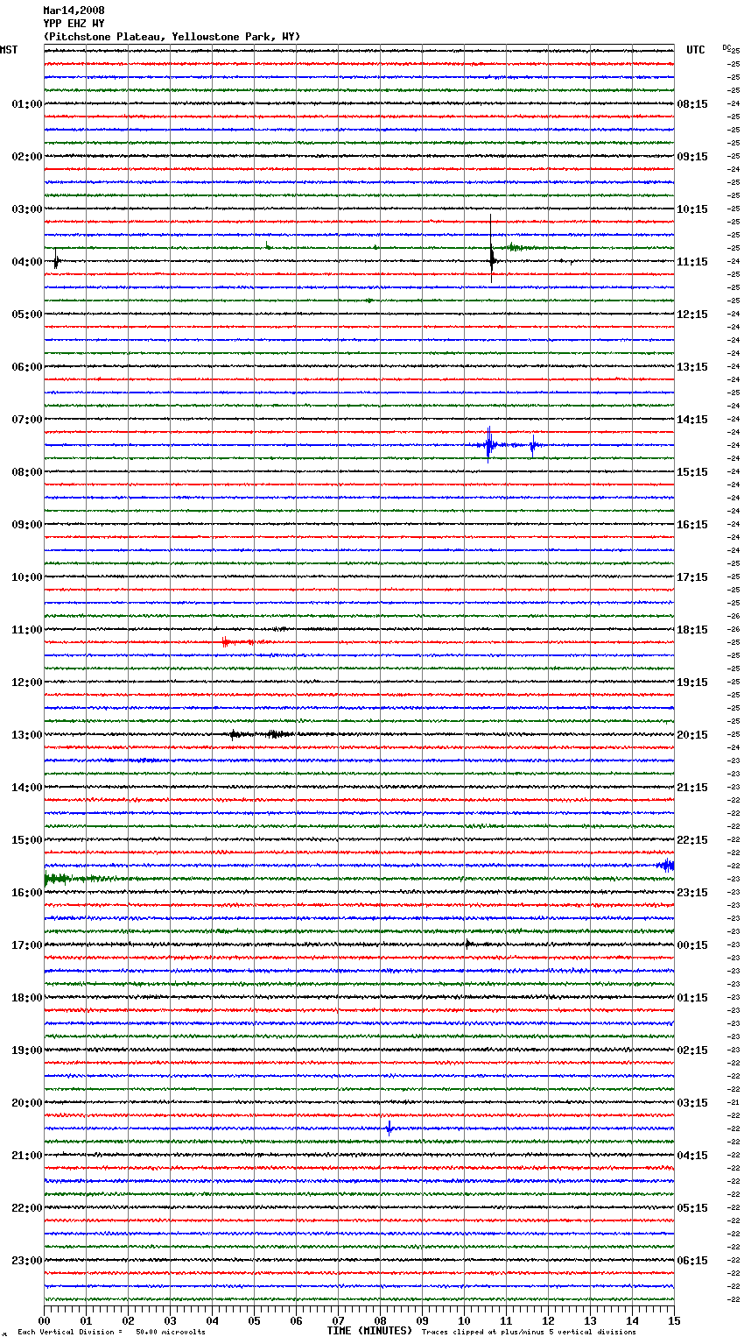Image resolution: width=744 pixels, height=1344 pixels.
Task: Select the 03:00 MST time label
Action: [x=27, y=209]
